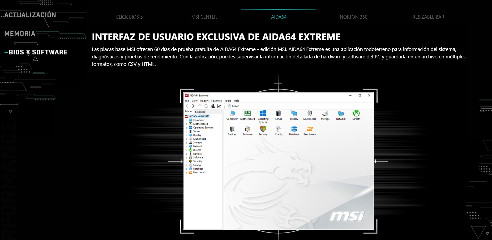Open the Config icon in the main panel

click(279, 129)
